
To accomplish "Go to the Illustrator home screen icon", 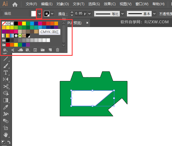I will [15, 4].
